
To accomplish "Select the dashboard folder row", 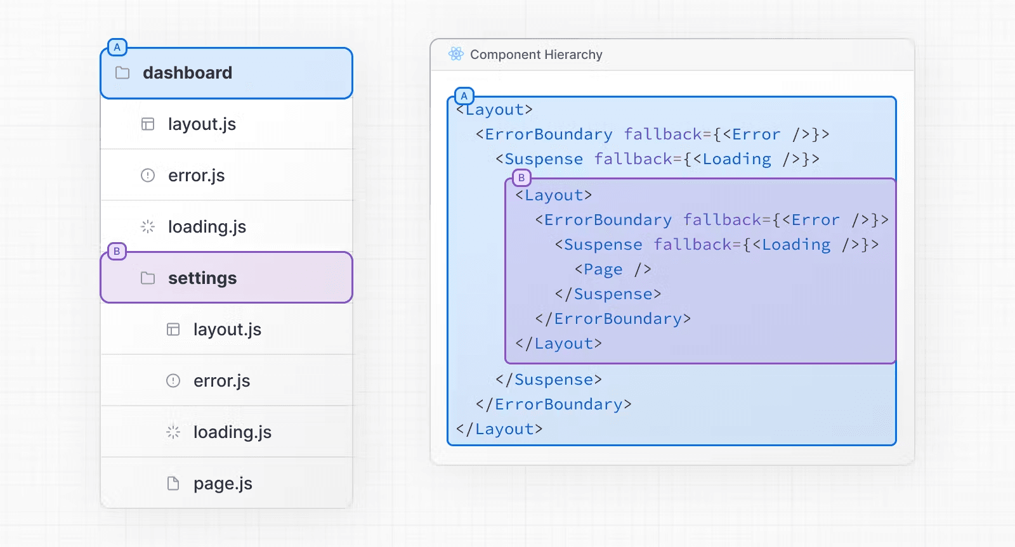I will tap(226, 73).
